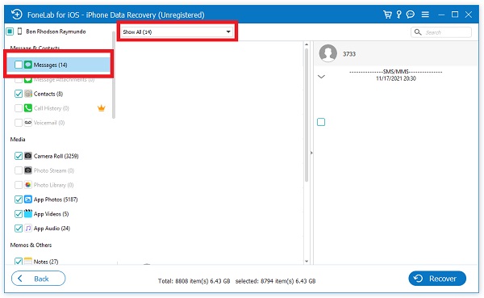Click the Voicemail icon
Viewport: 484px width, 298px height.
tap(28, 123)
